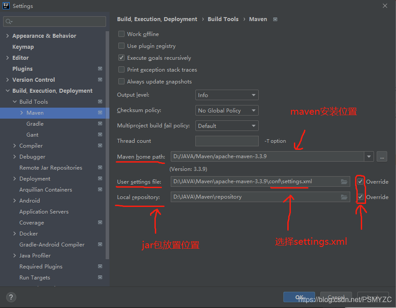Open Remote Jar Repositories settings

click(x=51, y=168)
